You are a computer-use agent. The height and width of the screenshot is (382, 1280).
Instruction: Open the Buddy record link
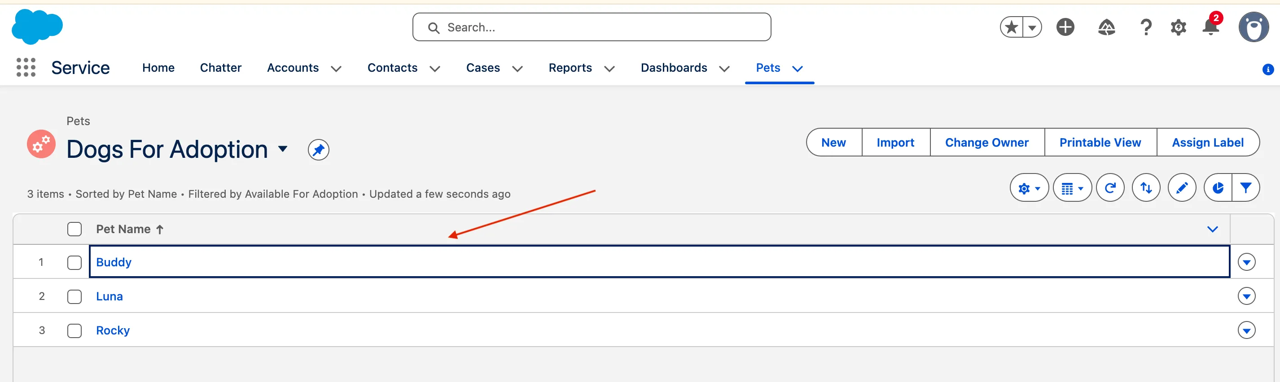(113, 262)
